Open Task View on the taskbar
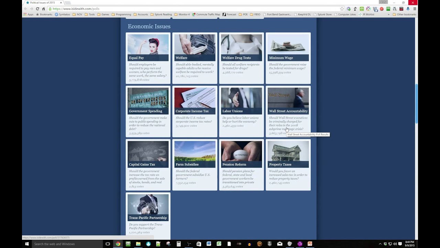Screen dimensions: 440x248 coord(108,244)
